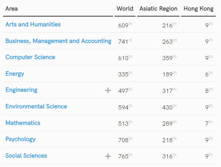Open the Environmental Science link
The image size is (221, 167).
pyautogui.click(x=36, y=106)
